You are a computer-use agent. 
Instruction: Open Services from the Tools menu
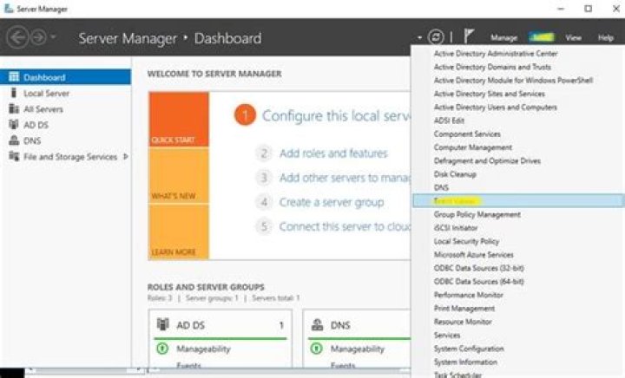tap(447, 335)
